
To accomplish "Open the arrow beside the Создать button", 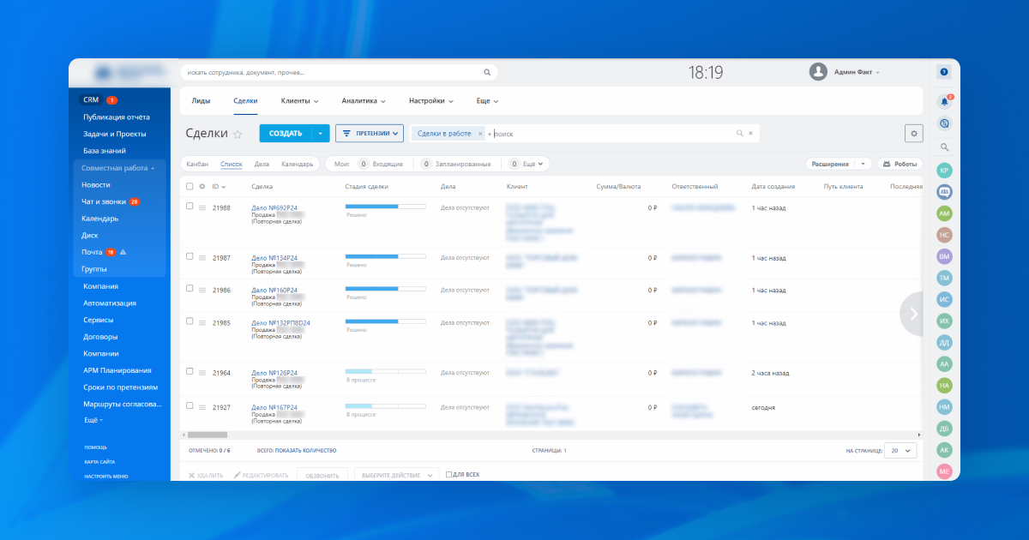I will coord(321,134).
